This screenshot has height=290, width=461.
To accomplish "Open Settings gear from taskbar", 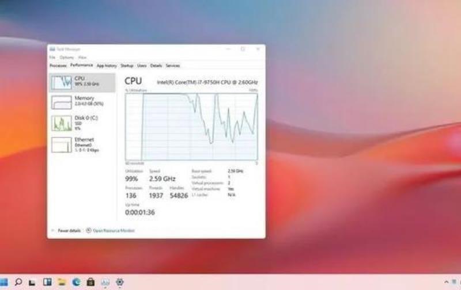I will pos(119,282).
